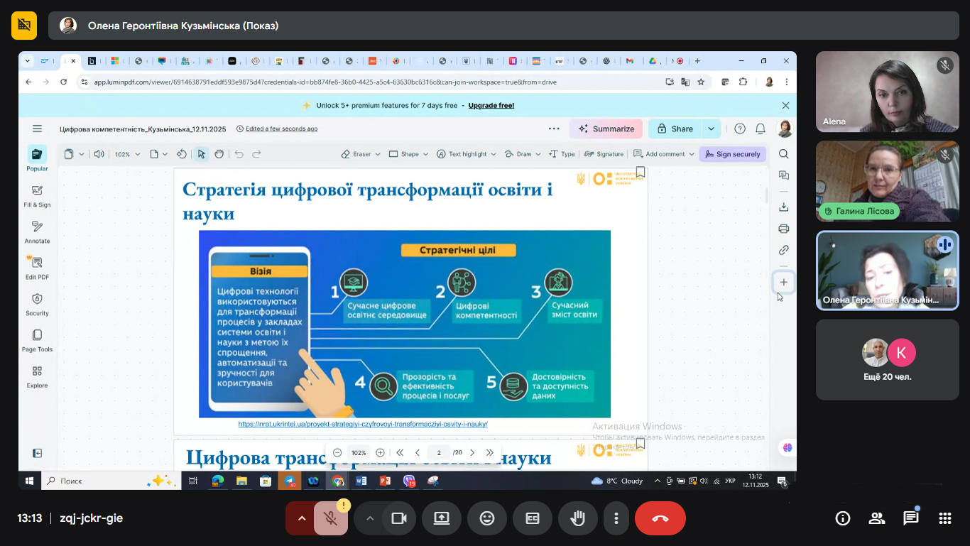970x546 pixels.
Task: Toggle the camera on or off
Action: (x=399, y=518)
